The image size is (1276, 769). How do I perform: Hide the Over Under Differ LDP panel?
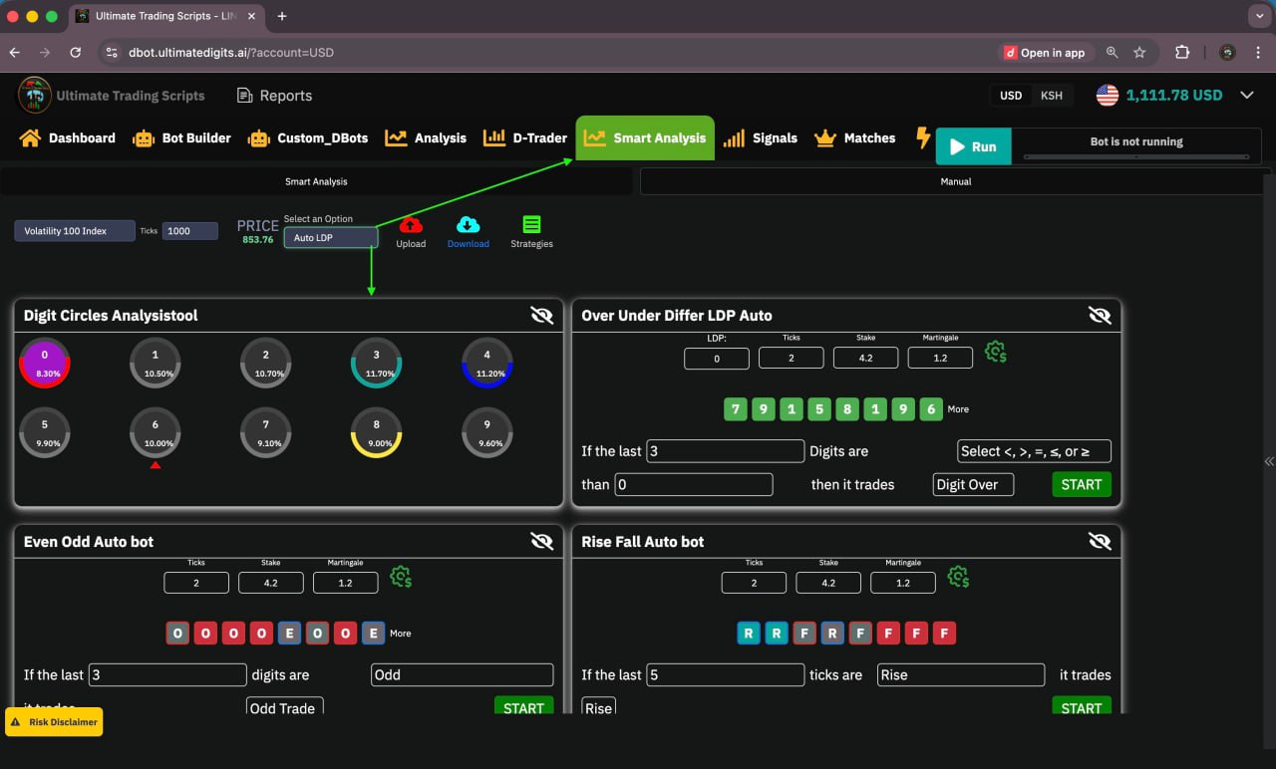tap(1100, 316)
